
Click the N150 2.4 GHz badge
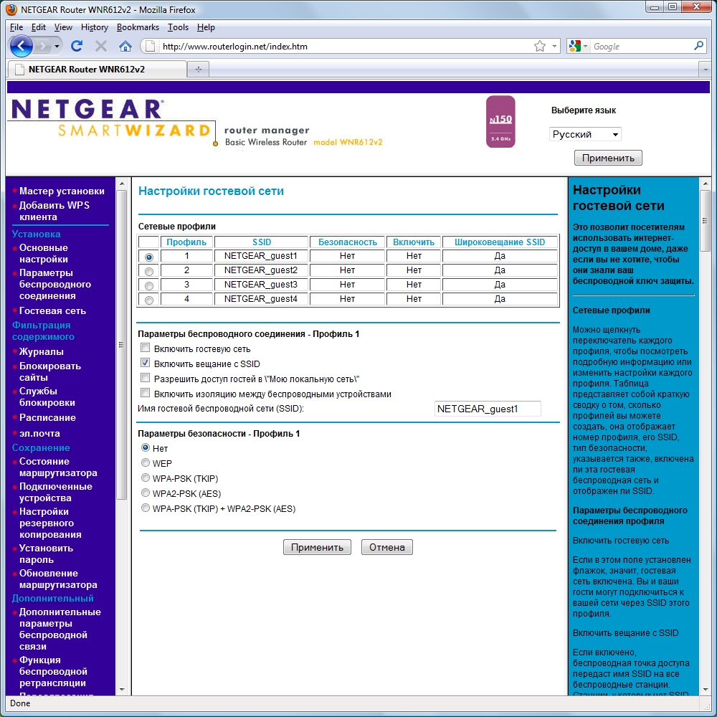(500, 122)
